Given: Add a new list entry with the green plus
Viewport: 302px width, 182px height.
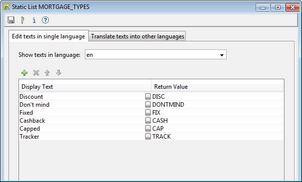Looking at the screenshot, I should (x=24, y=73).
